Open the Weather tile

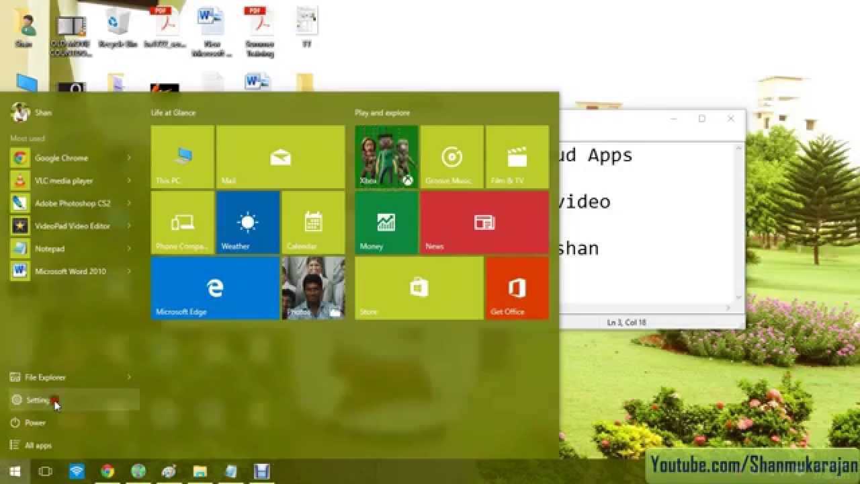[x=247, y=222]
